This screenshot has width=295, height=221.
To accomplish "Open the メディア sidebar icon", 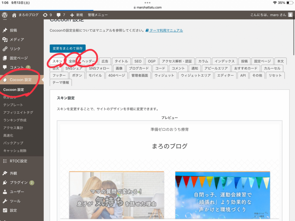I will [5, 40].
